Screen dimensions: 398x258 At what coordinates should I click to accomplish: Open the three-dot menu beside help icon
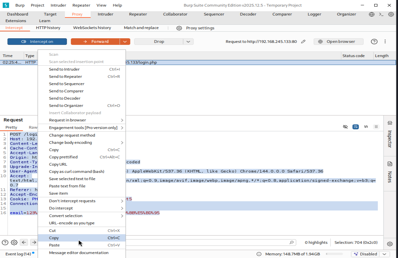click(x=385, y=42)
